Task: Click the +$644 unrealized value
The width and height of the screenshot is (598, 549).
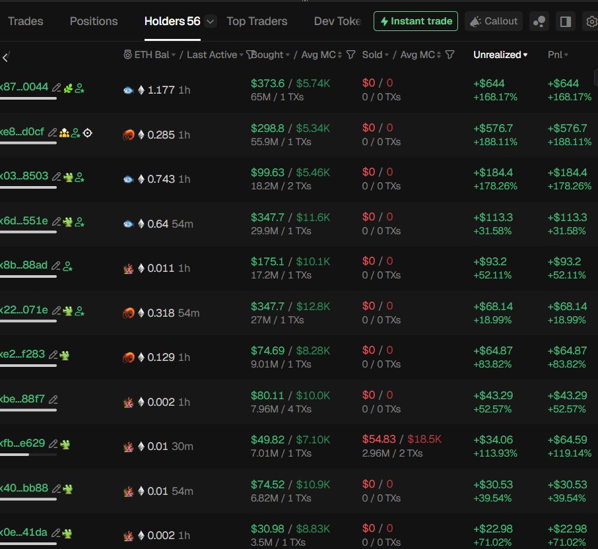Action: [x=489, y=83]
